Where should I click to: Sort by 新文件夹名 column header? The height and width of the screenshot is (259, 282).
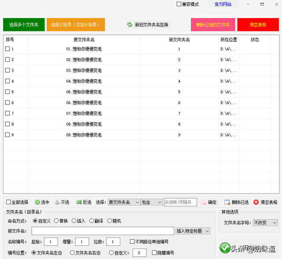click(179, 40)
